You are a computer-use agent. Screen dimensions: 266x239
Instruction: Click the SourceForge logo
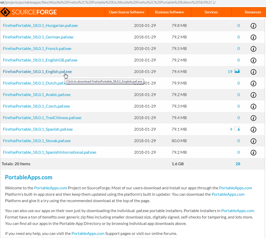(x=28, y=12)
